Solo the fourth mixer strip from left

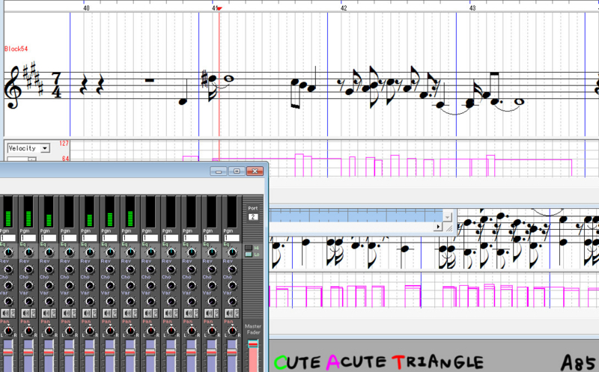(x=73, y=313)
